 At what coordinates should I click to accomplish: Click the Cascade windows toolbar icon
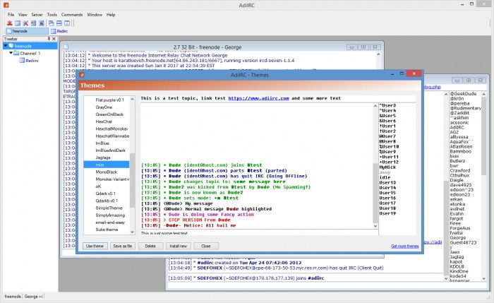pyautogui.click(x=51, y=23)
